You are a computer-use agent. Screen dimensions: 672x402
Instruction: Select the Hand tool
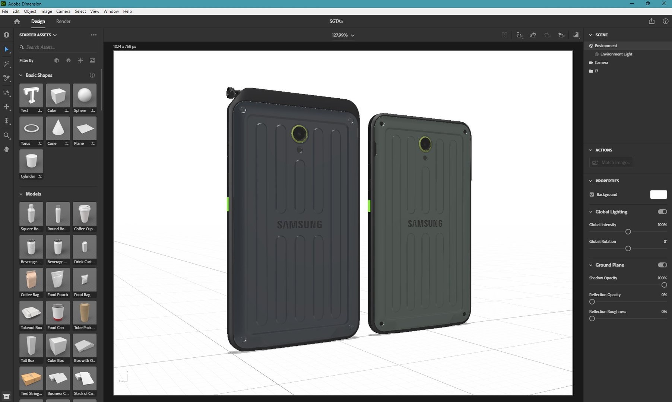point(6,149)
